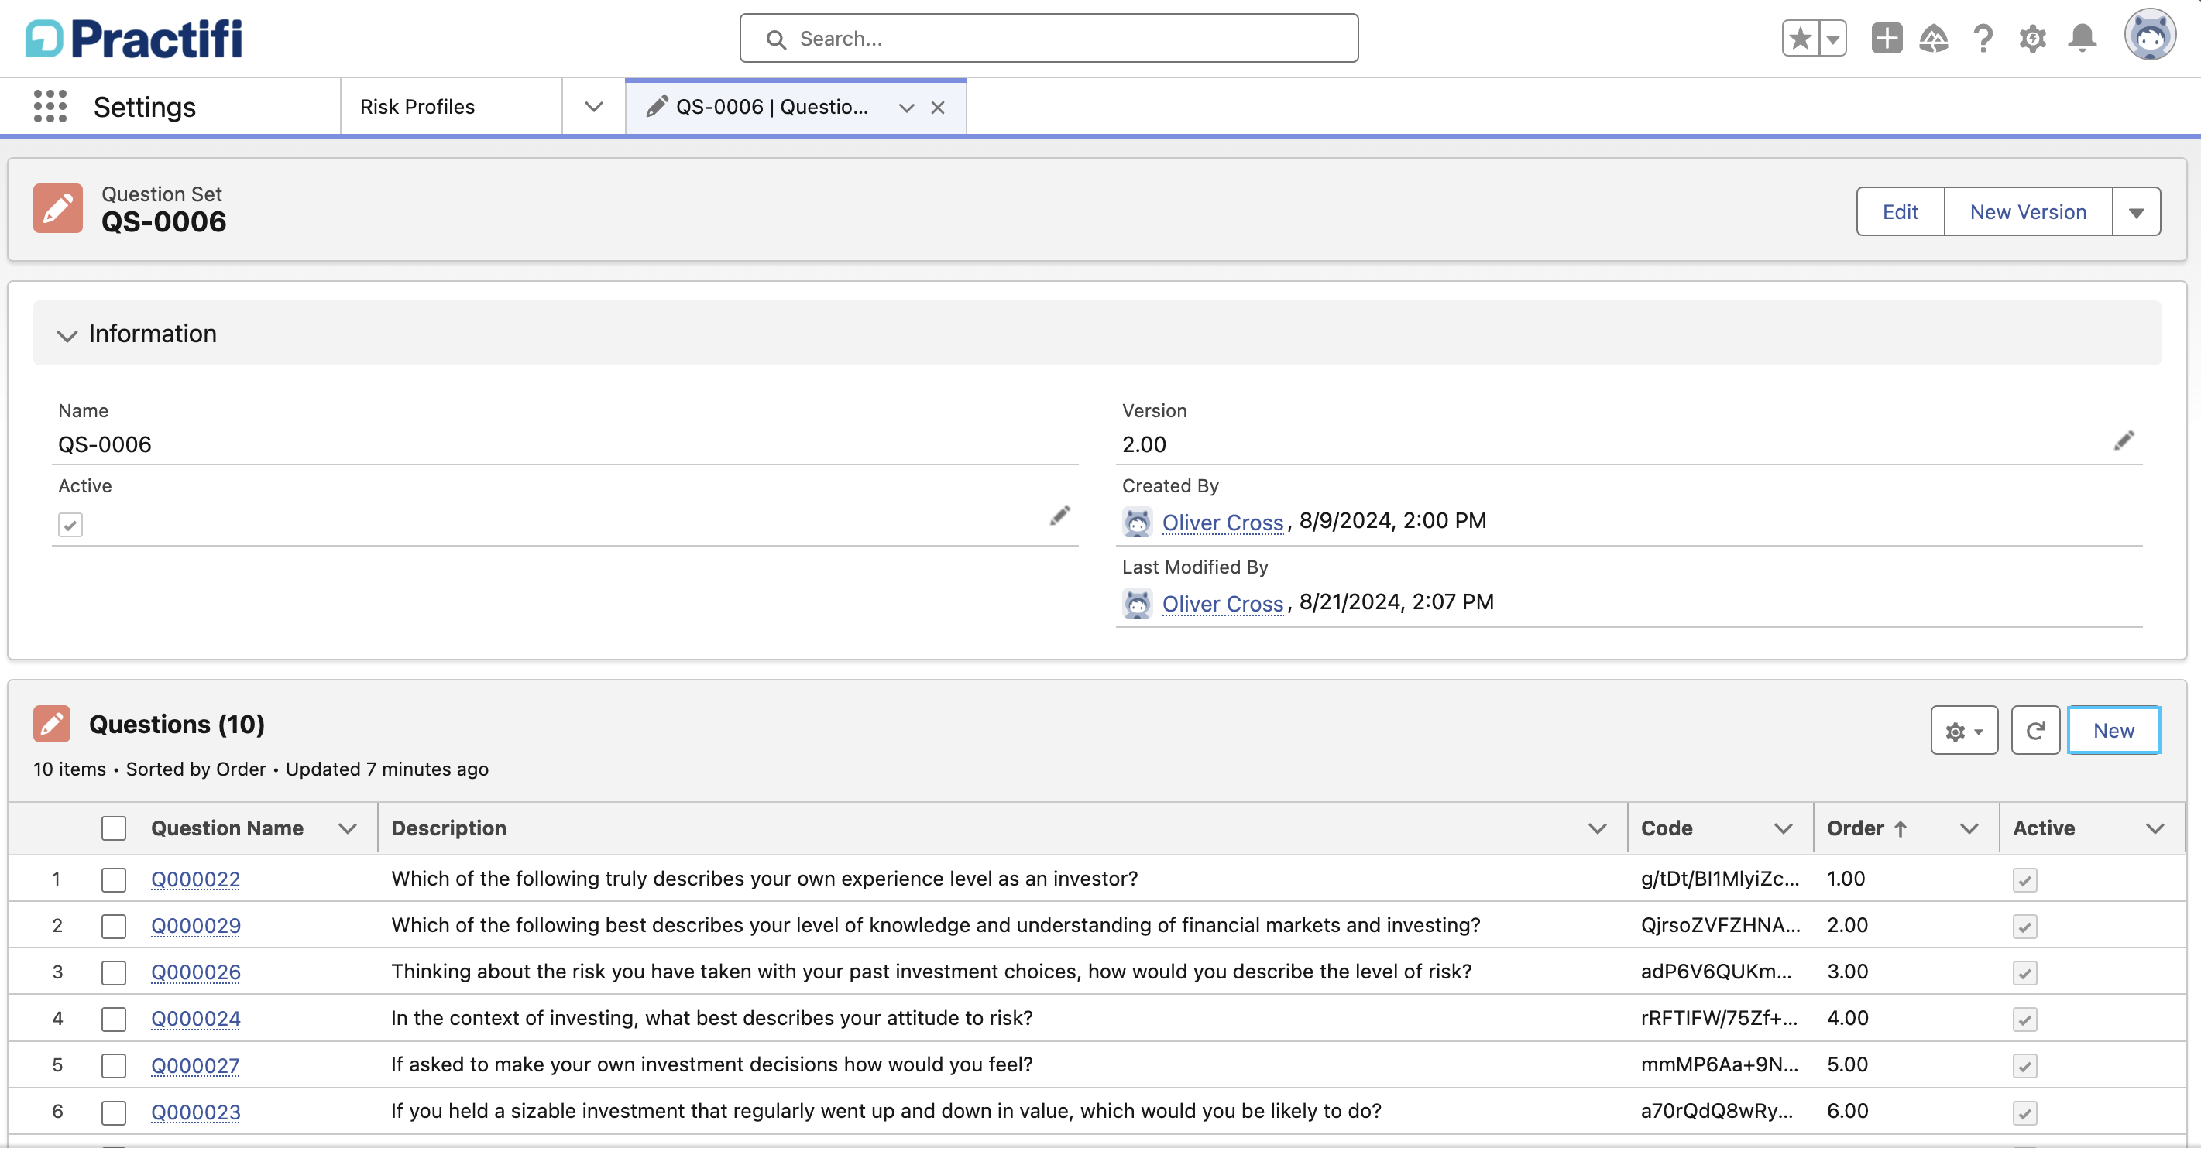This screenshot has width=2201, height=1155.
Task: Select the Q000027 row checkbox
Action: pyautogui.click(x=114, y=1065)
